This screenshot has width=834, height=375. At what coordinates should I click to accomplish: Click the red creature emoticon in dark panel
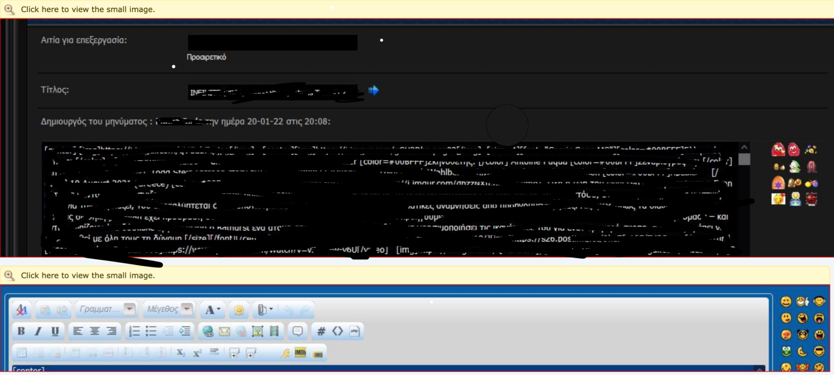811,200
